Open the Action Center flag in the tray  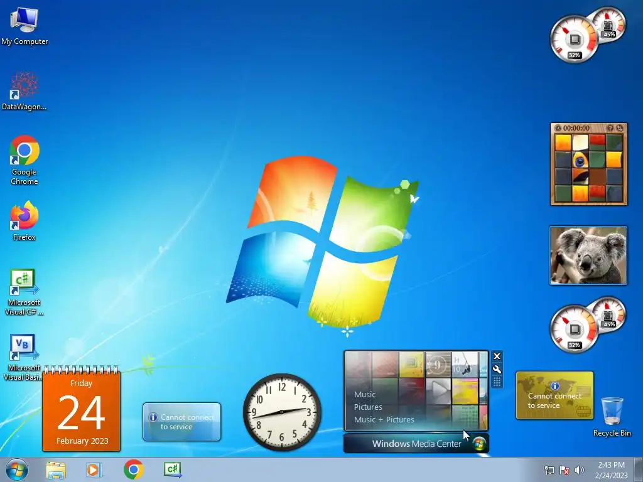565,470
